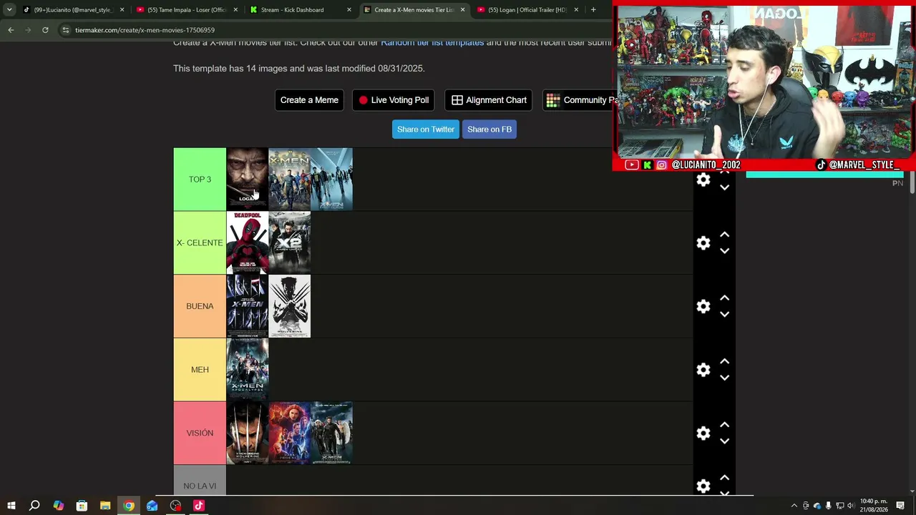Open TikTok app from taskbar
The width and height of the screenshot is (916, 515).
pos(199,506)
